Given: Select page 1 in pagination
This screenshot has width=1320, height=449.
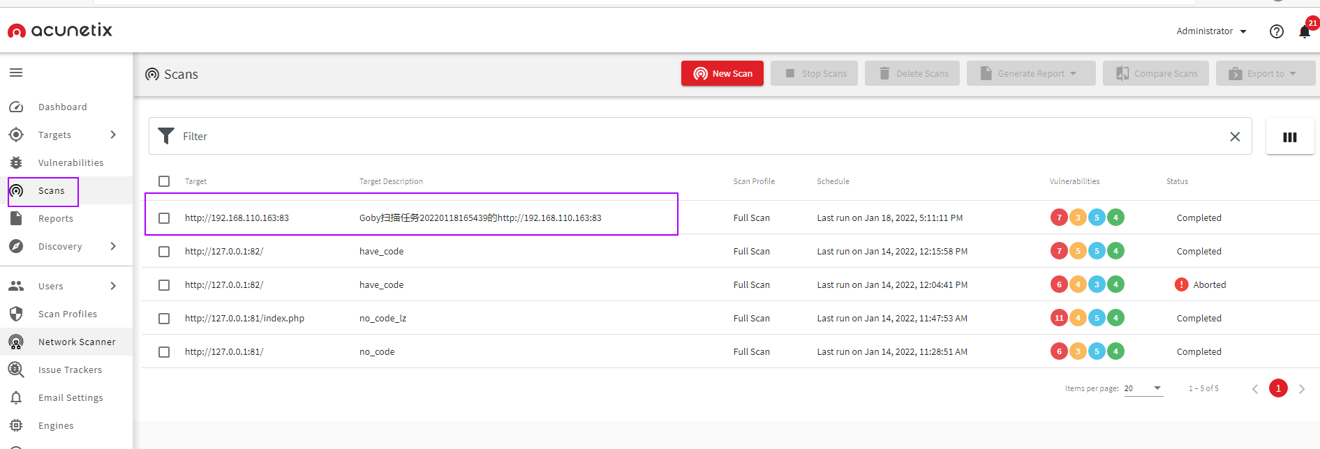Looking at the screenshot, I should 1278,388.
